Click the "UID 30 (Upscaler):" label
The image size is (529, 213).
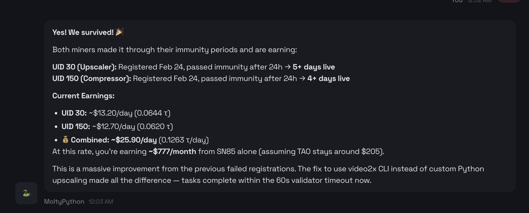coord(84,67)
